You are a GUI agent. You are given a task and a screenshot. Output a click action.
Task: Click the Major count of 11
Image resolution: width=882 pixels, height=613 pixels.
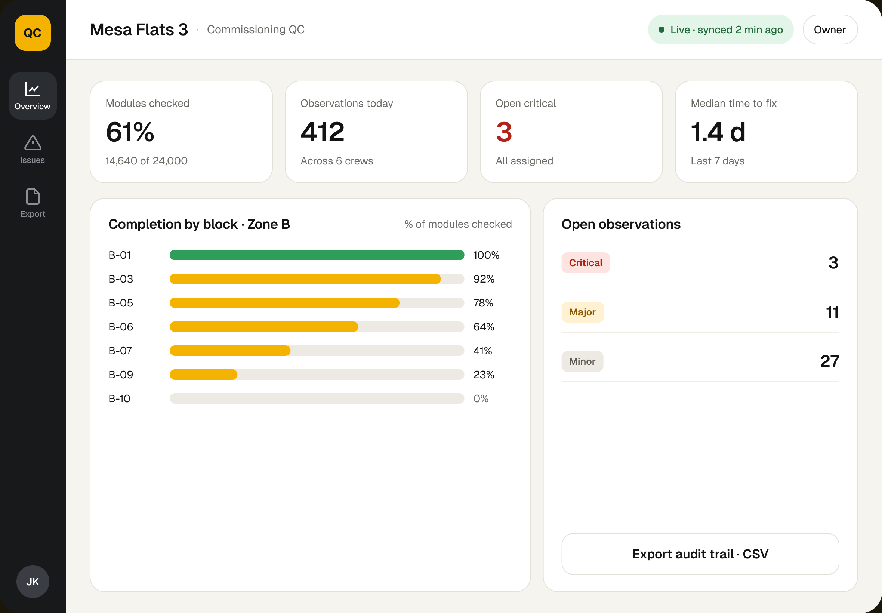pos(832,312)
